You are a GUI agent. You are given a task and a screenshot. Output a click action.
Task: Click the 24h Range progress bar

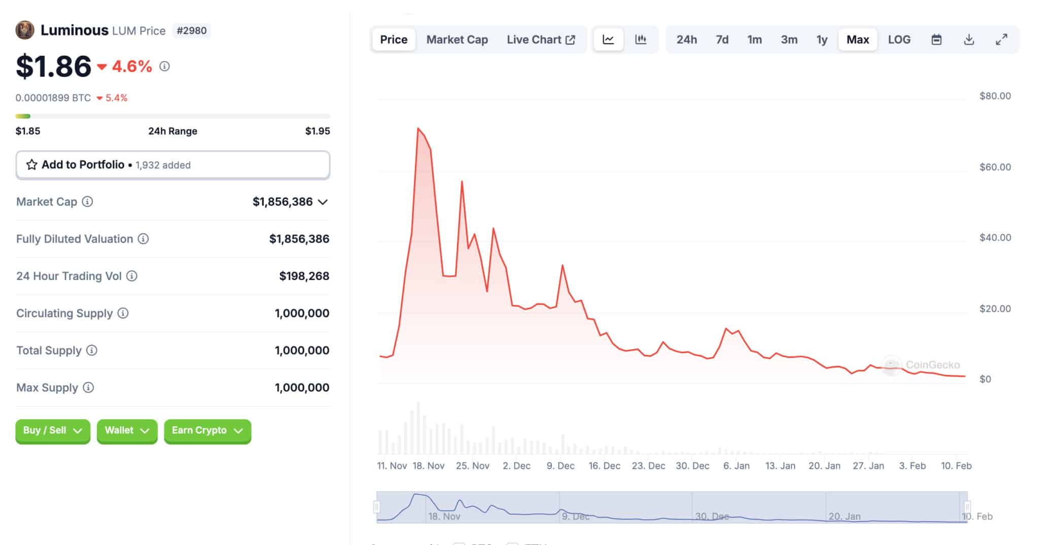(173, 116)
